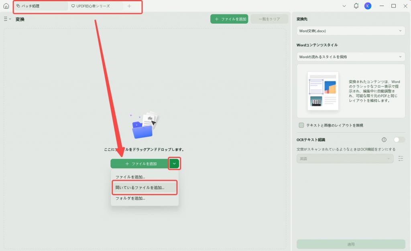
Task: Toggle the green dropdown arrow beside ファイルを追加
Action: 174,164
